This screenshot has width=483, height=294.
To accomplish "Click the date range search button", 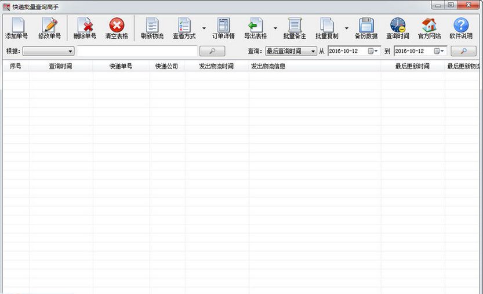I will point(464,51).
